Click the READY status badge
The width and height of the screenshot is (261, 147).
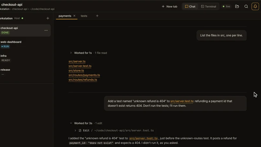tap(6, 60)
